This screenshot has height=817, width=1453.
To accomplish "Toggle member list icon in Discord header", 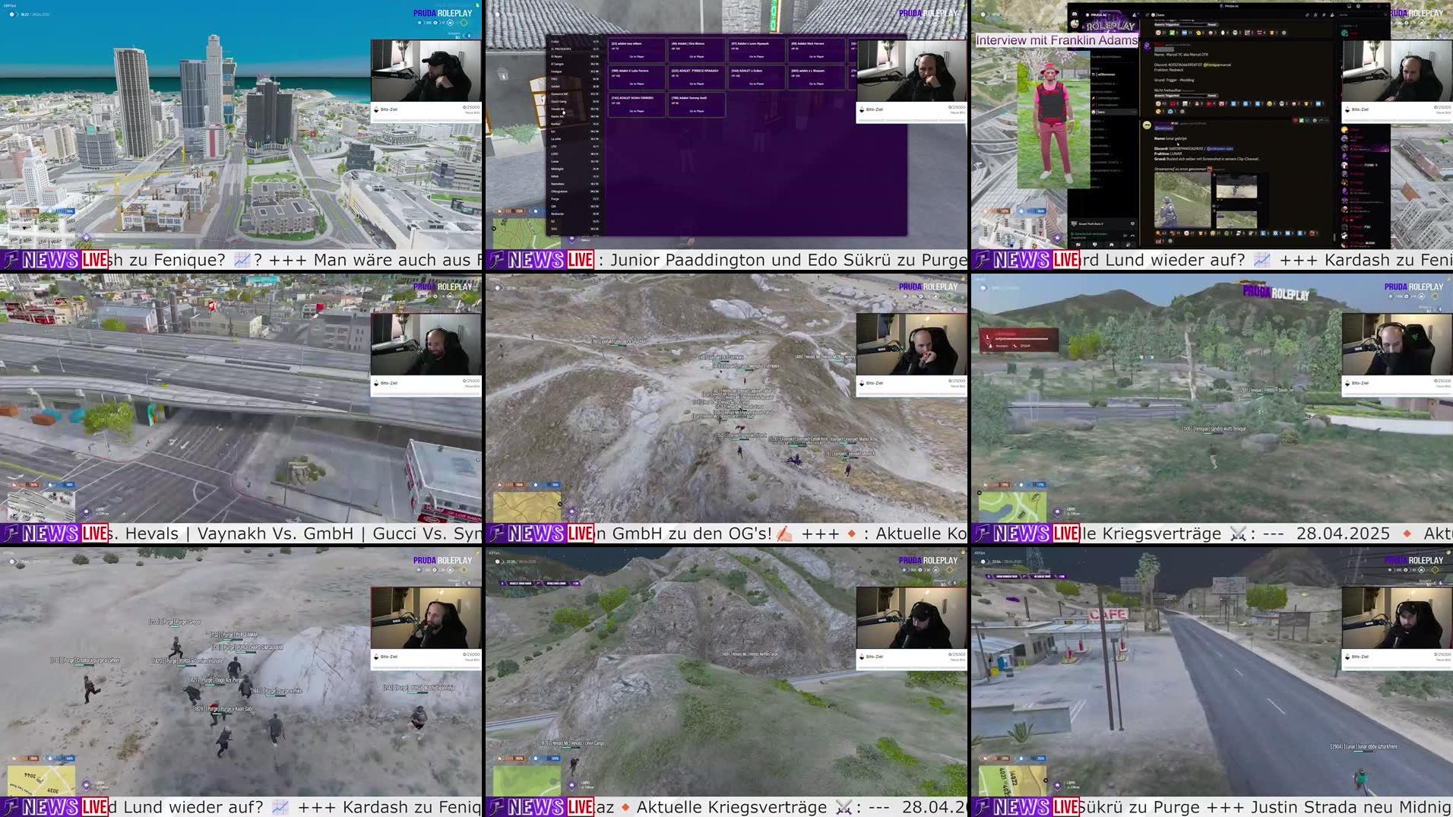I will pyautogui.click(x=1332, y=15).
